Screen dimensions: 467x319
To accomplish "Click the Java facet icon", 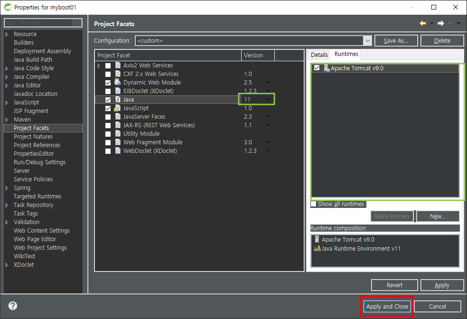I will pyautogui.click(x=118, y=100).
